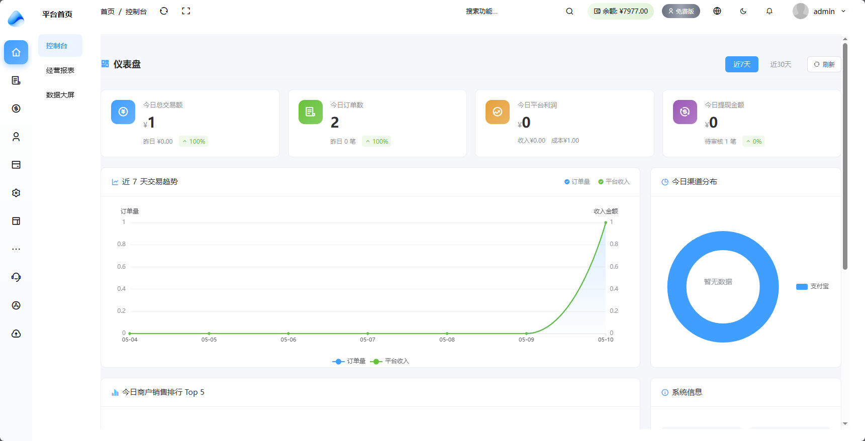Open the dollar finance icon in the sidebar
Viewport: 865px width, 441px height.
16,108
